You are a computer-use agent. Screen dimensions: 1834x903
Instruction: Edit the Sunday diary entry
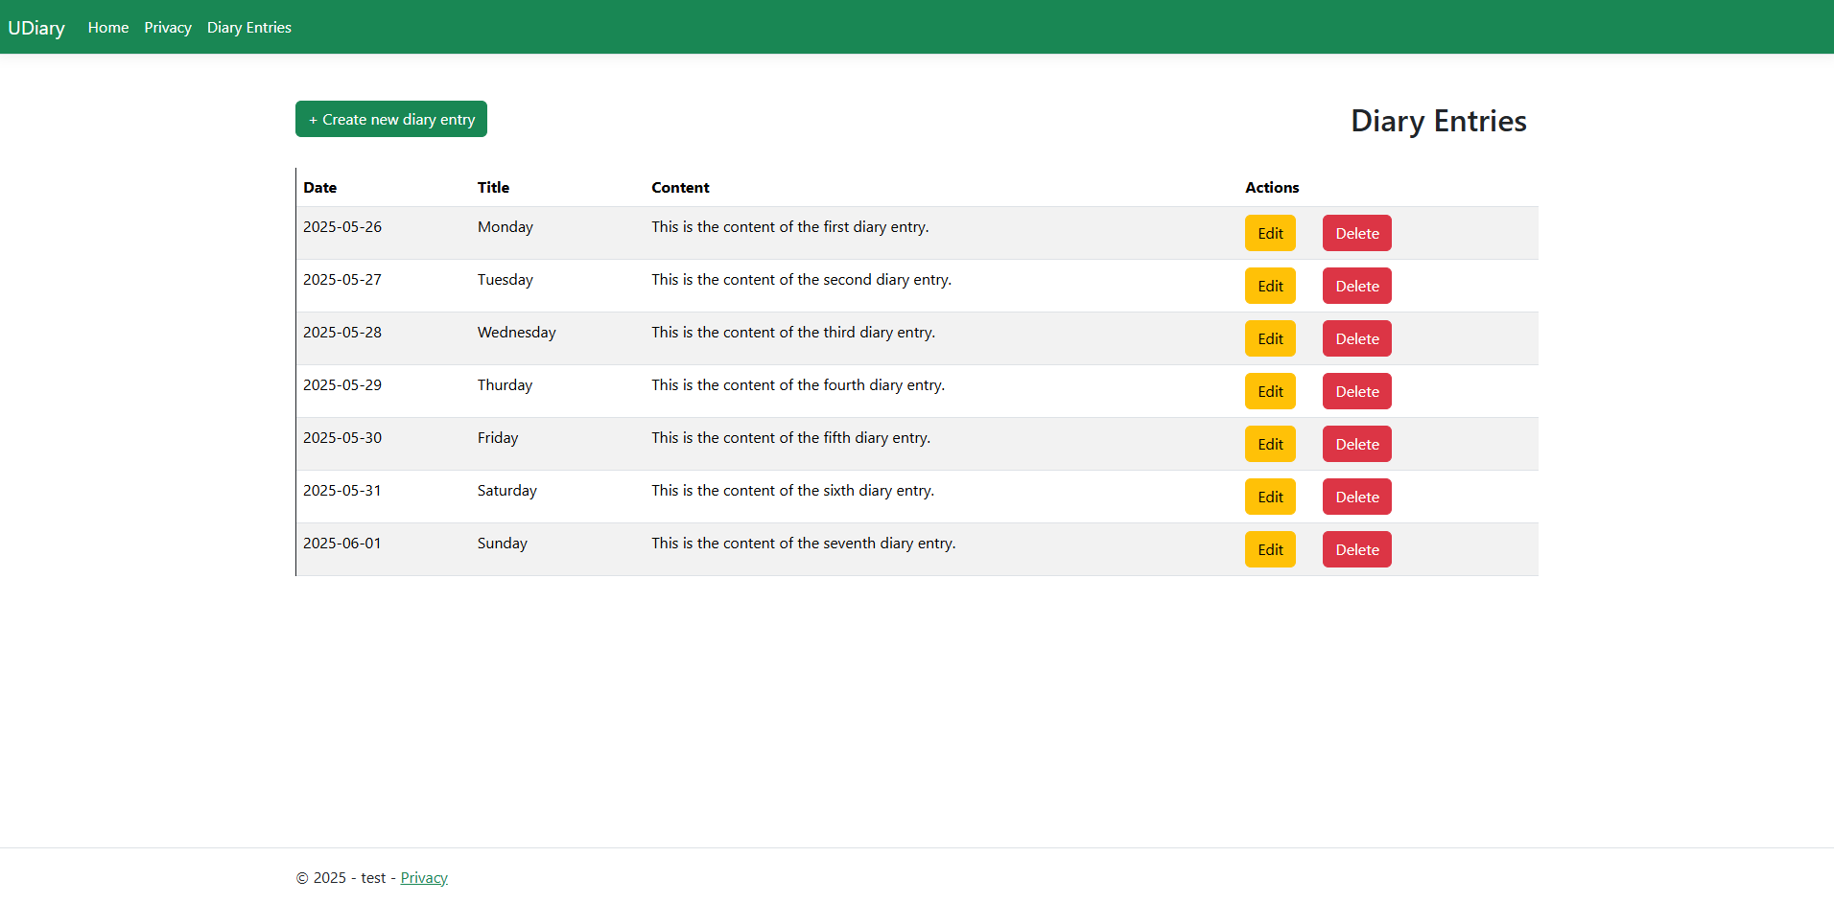1270,549
